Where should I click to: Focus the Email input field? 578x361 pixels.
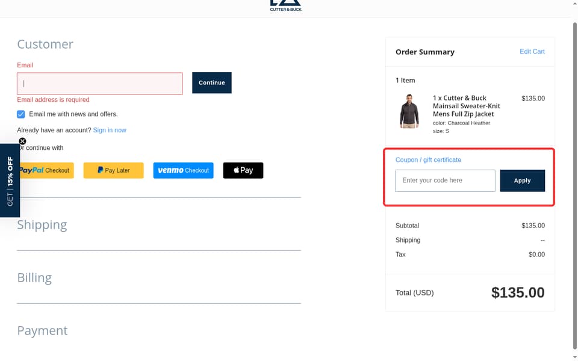click(99, 83)
